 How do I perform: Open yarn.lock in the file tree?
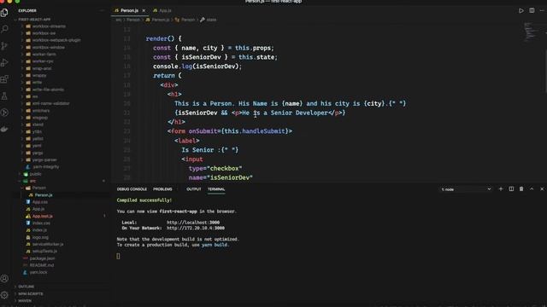tap(38, 272)
